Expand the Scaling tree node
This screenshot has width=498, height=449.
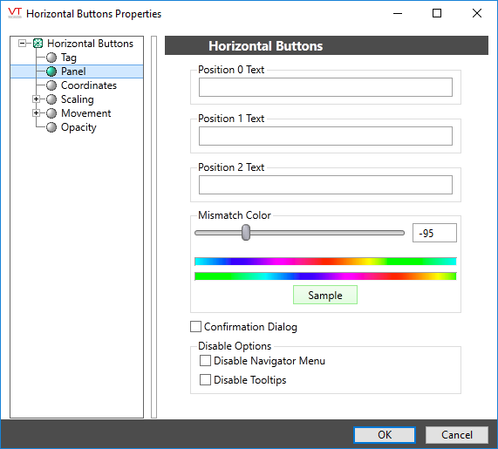click(x=36, y=99)
